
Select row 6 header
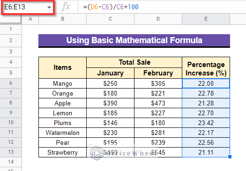[11, 83]
